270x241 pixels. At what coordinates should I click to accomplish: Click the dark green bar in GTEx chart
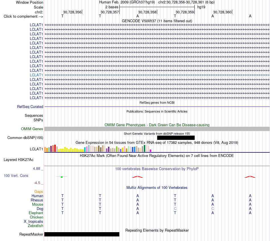coord(144,148)
